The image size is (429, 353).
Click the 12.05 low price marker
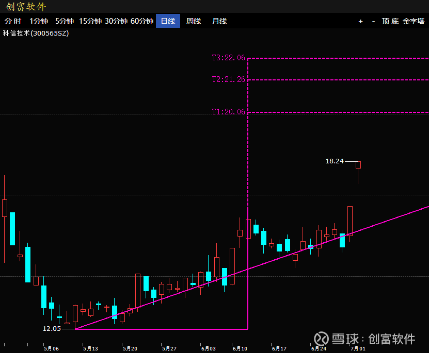(52, 328)
